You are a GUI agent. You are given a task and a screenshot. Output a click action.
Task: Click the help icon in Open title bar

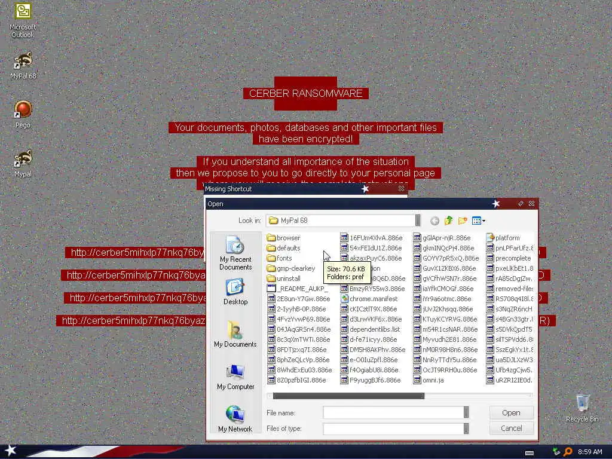coord(521,204)
